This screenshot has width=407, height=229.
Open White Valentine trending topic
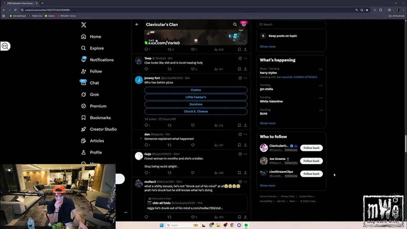pyautogui.click(x=271, y=101)
